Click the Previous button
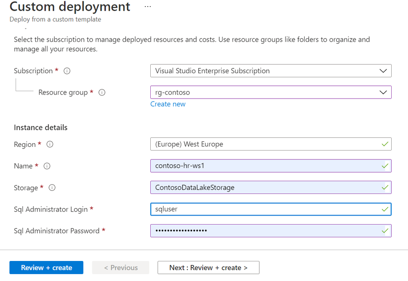 (120, 268)
